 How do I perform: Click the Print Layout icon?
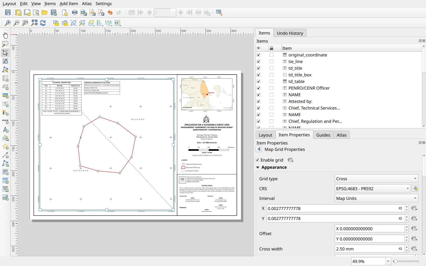[x=75, y=13]
